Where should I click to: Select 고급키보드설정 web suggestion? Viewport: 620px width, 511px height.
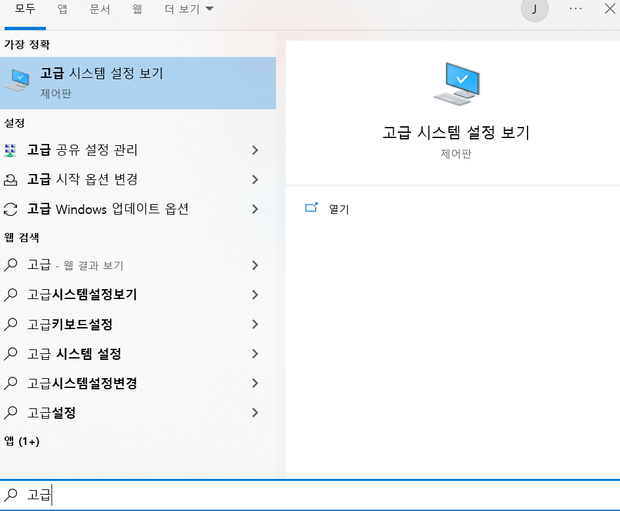pos(138,325)
